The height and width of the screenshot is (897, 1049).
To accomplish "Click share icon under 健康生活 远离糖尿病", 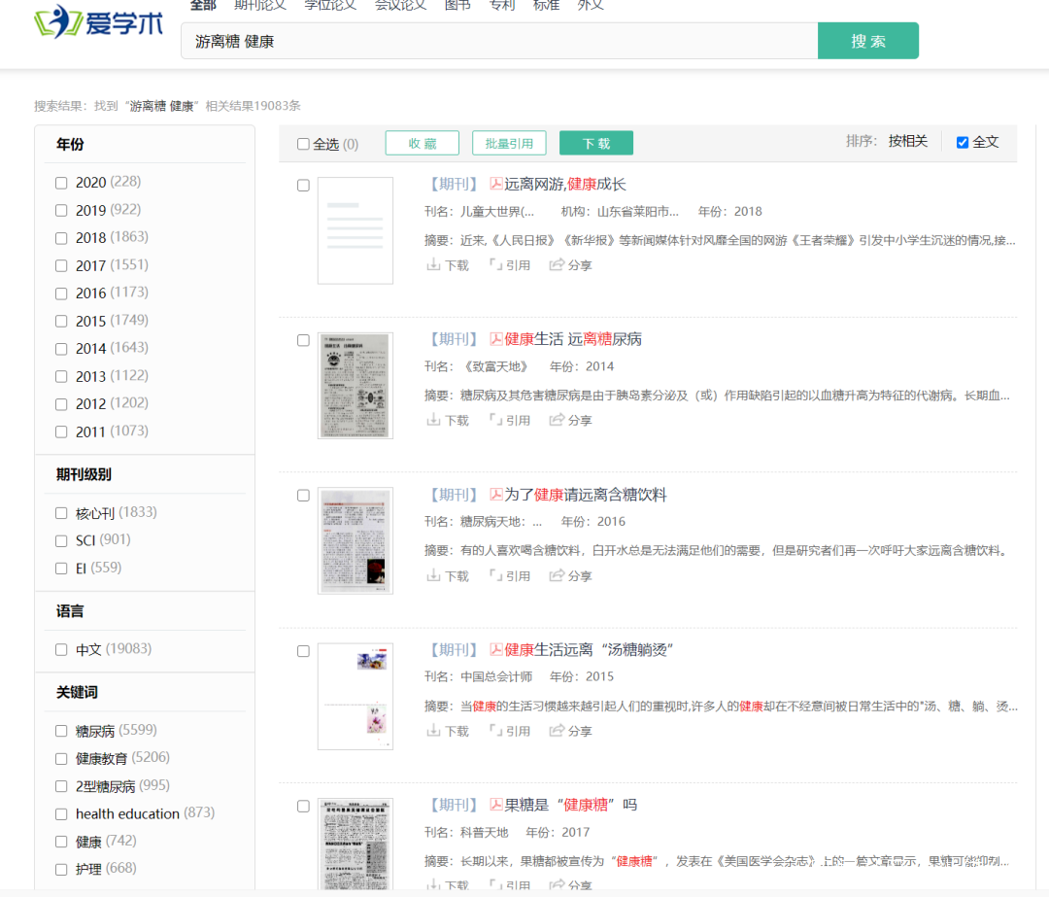I will click(x=557, y=421).
